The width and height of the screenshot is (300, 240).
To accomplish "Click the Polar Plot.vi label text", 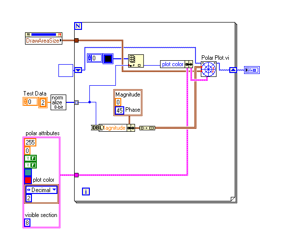I will click(x=215, y=58).
